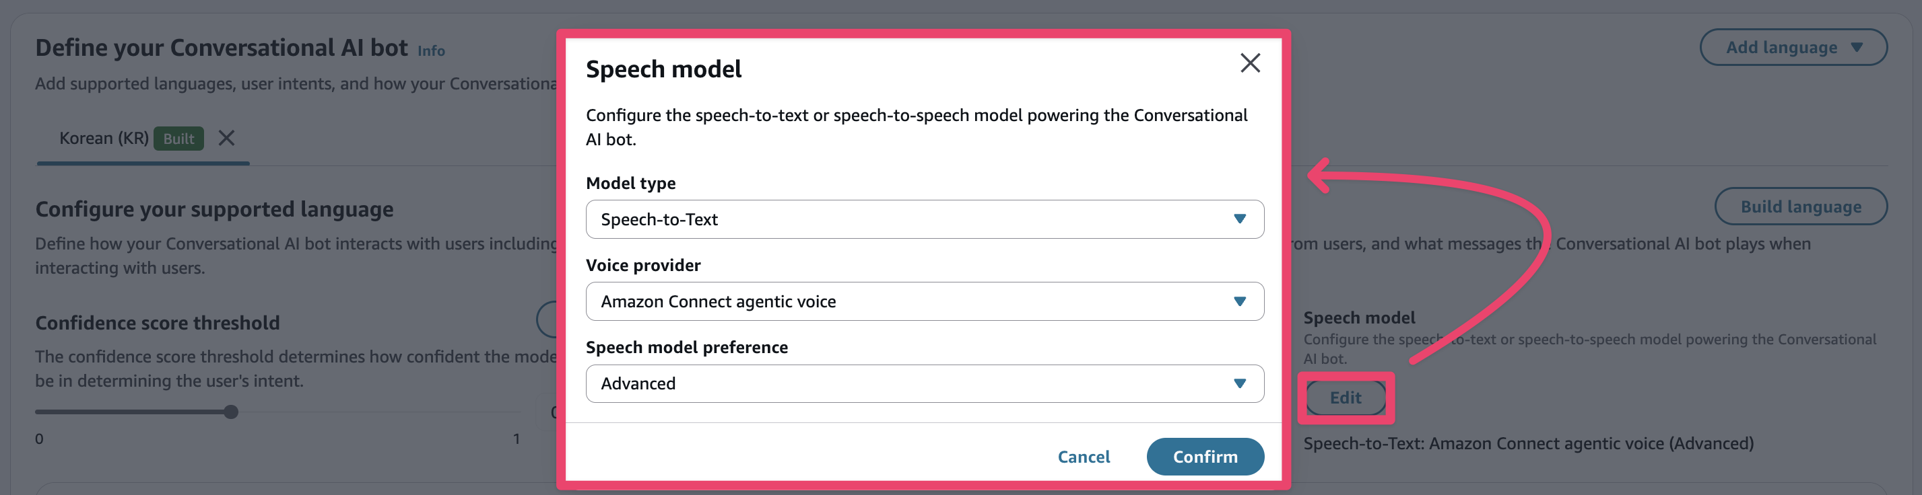Remove the Korean (KR) language tab

pos(226,138)
